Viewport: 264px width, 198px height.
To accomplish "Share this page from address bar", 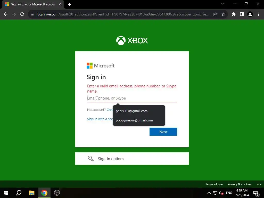I will tap(215, 14).
